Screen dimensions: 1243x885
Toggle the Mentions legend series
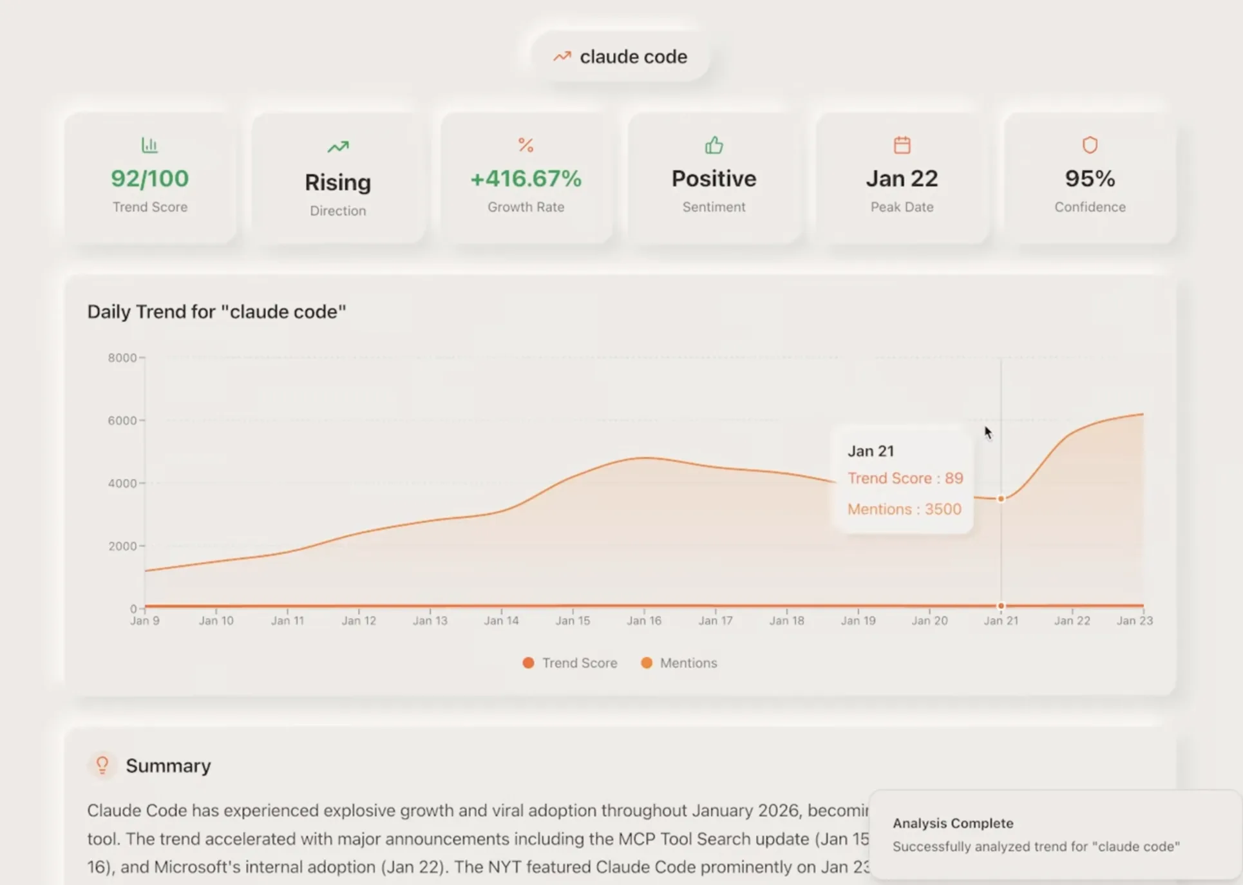pyautogui.click(x=679, y=663)
